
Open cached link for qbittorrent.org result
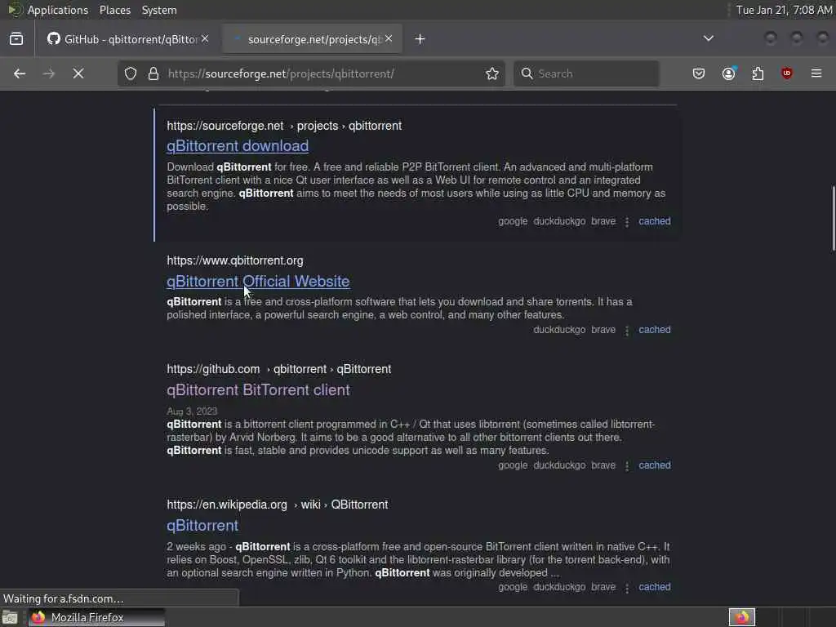(x=654, y=330)
